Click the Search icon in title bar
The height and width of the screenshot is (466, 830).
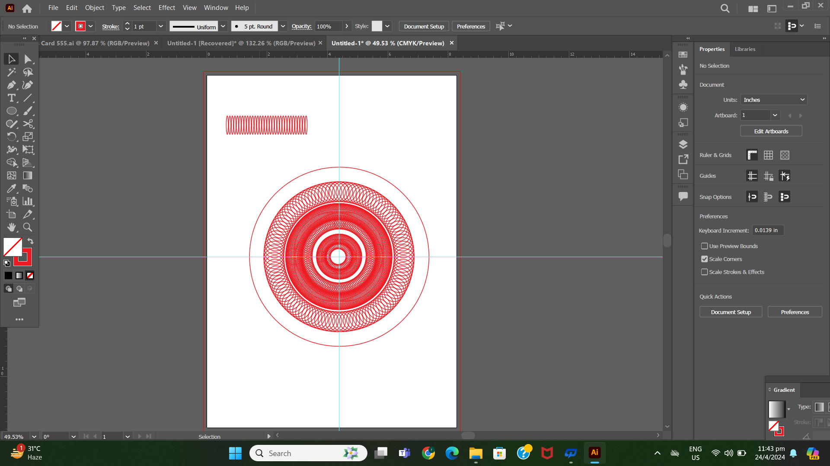(725, 8)
